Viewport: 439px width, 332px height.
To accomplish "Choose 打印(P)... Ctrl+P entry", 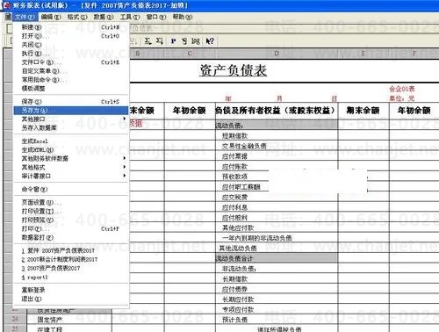I will click(71, 228).
